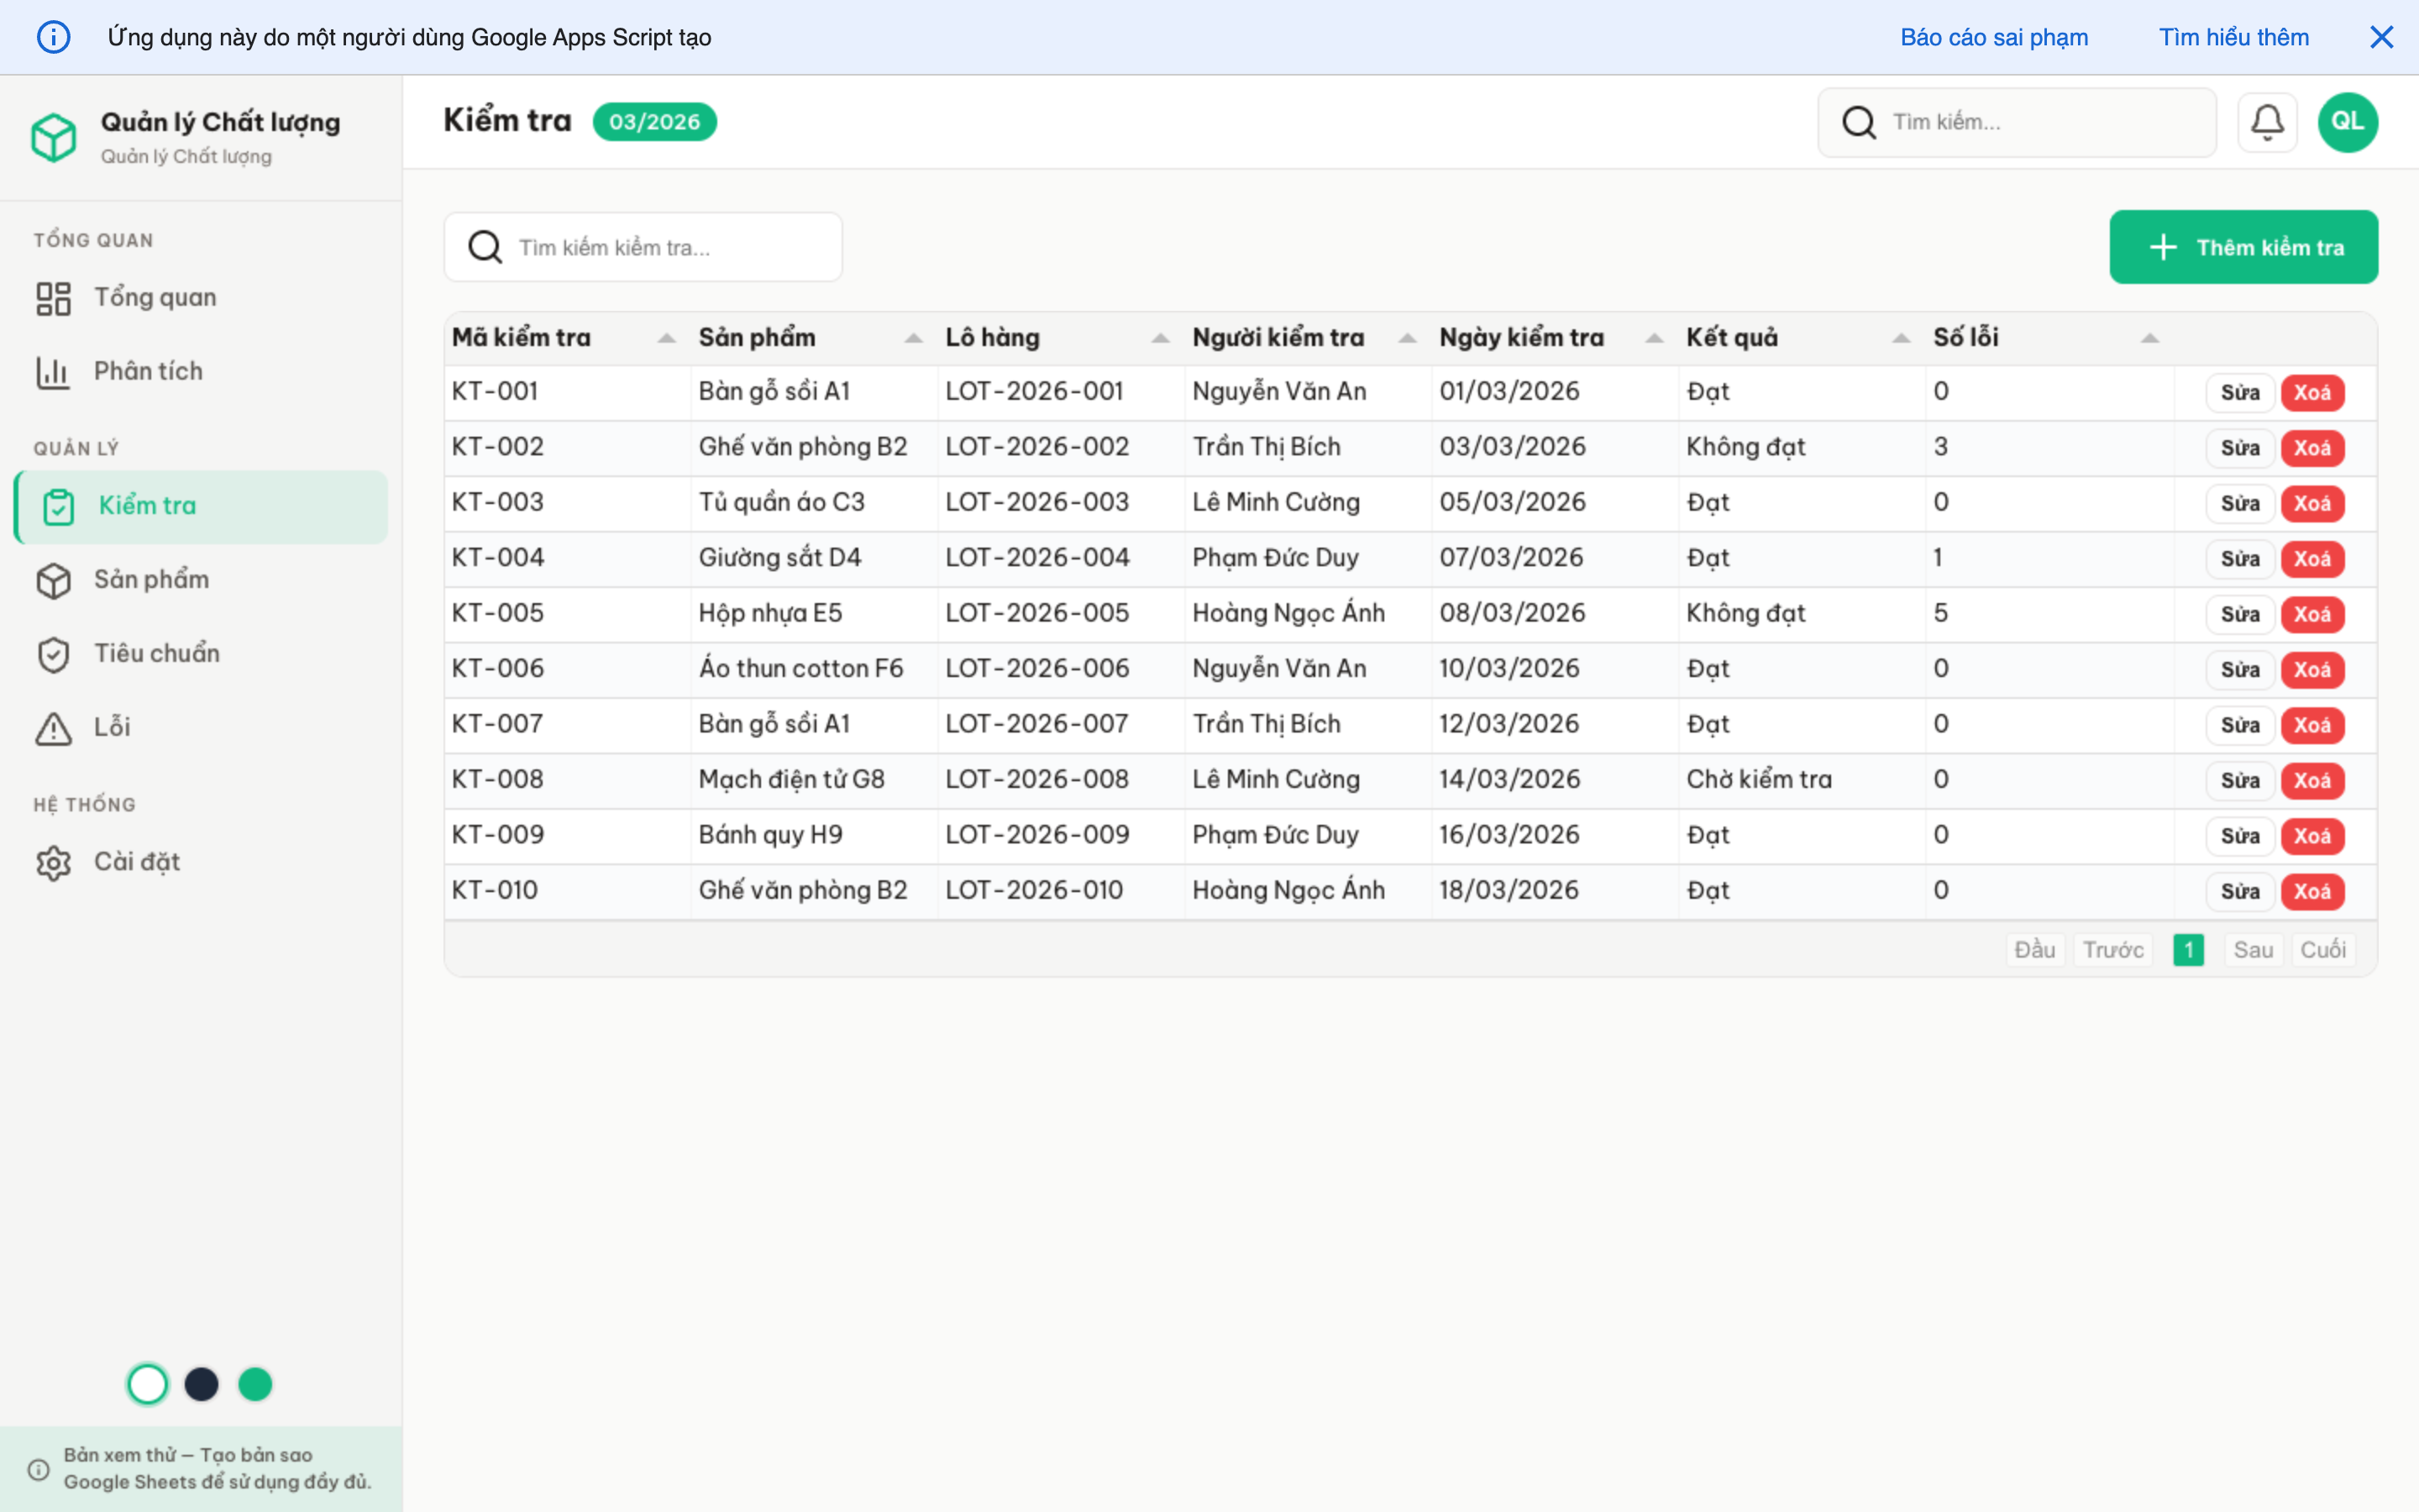Click the Cài đặt gear icon
The height and width of the screenshot is (1512, 2419).
click(53, 861)
